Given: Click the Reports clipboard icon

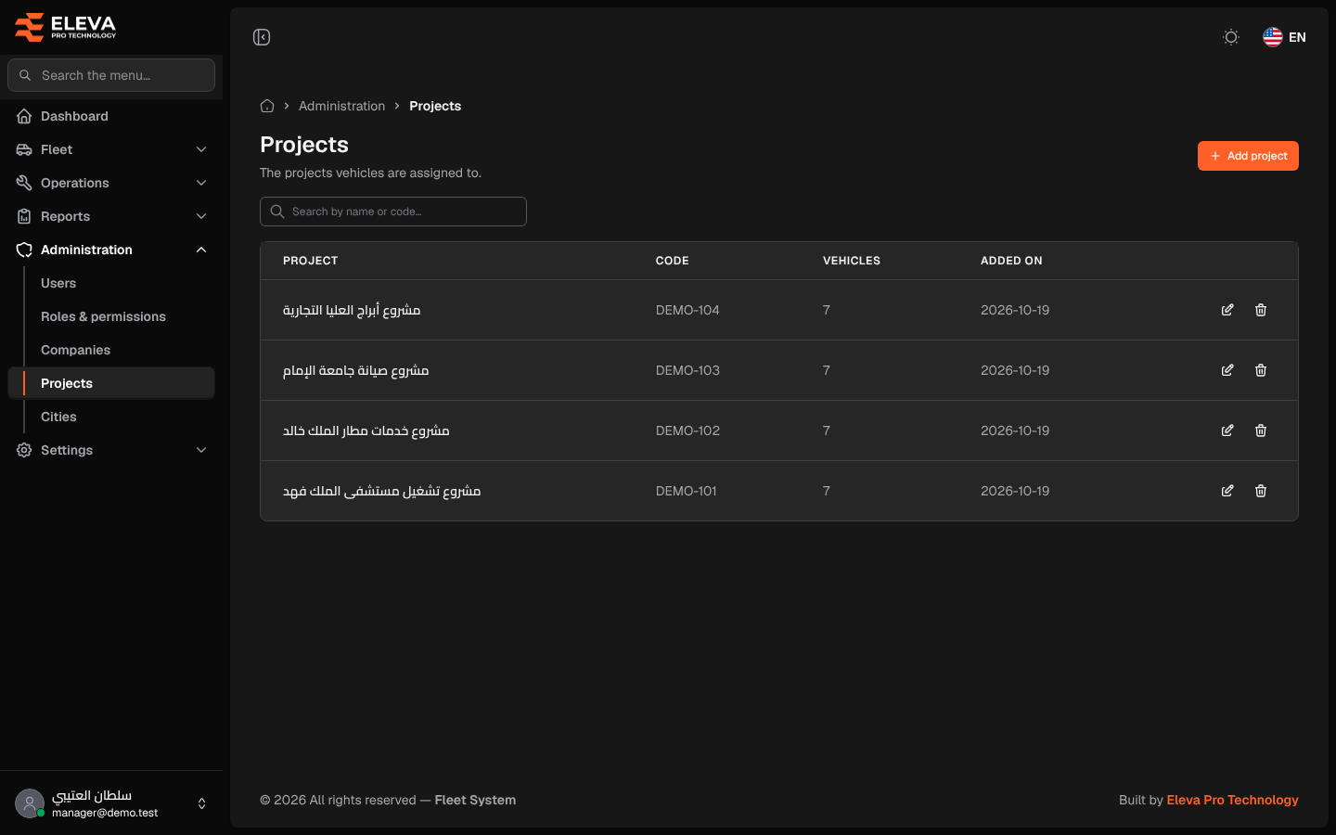Looking at the screenshot, I should (x=24, y=216).
